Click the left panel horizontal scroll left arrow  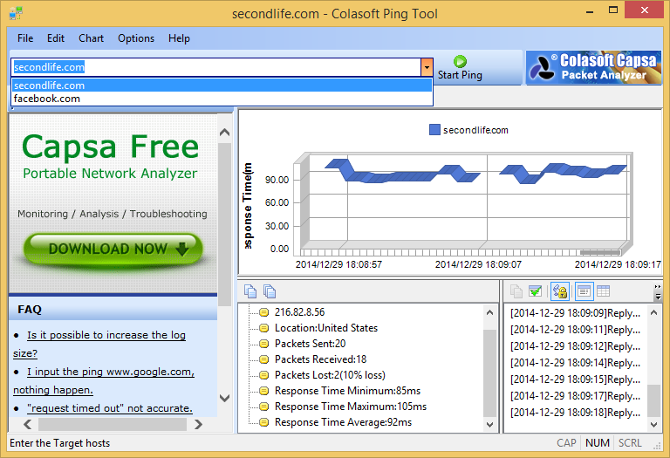28,425
